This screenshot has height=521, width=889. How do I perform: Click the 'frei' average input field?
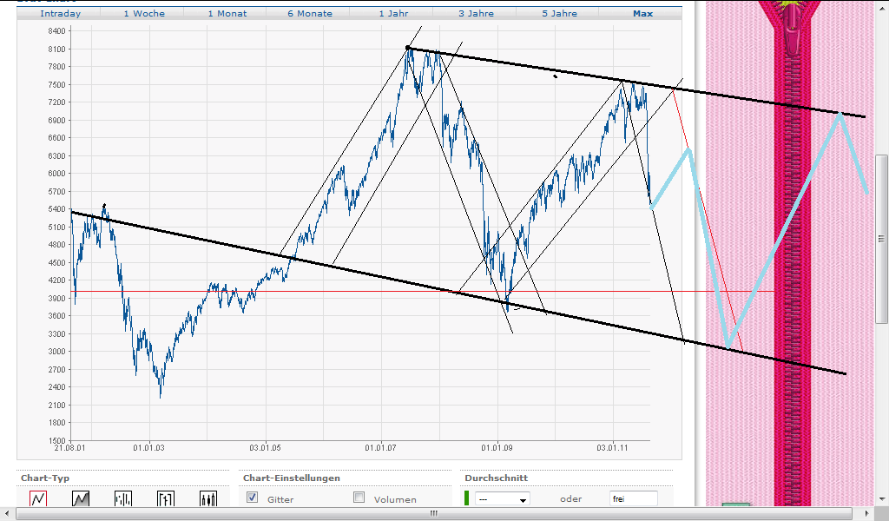click(x=633, y=499)
